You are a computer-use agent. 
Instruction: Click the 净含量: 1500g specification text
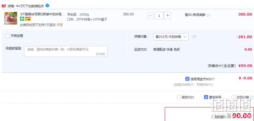click(78, 14)
